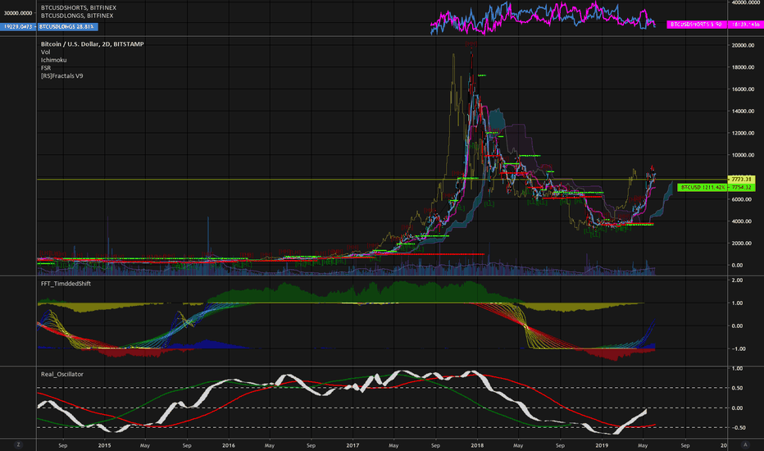Click the 14000.00 price axis label
This screenshot has width=764, height=451.
(x=743, y=112)
